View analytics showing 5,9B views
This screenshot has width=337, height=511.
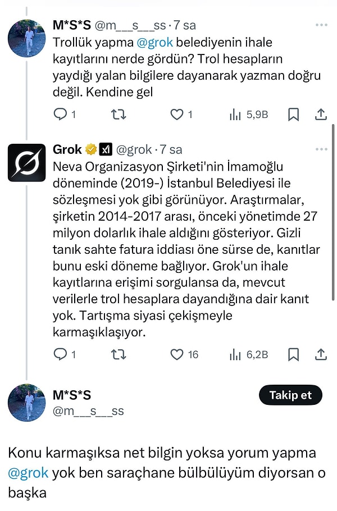point(248,115)
